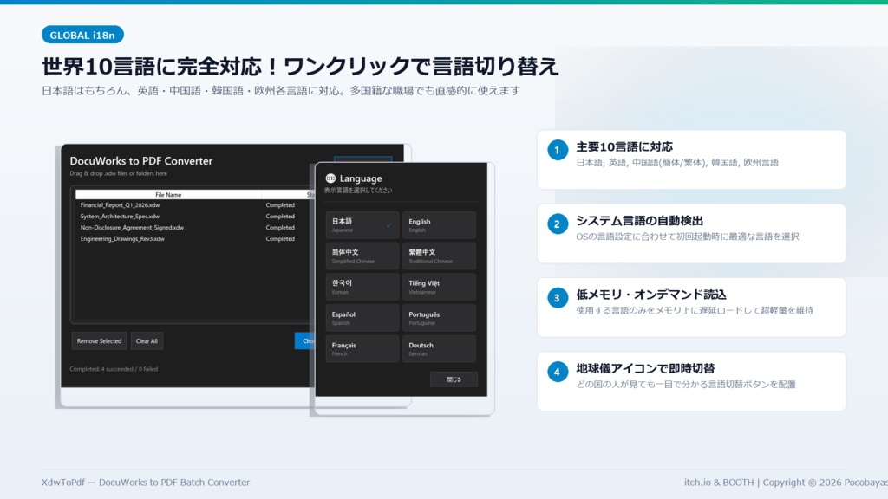
Task: Click the number 3 circle icon
Action: (x=558, y=298)
